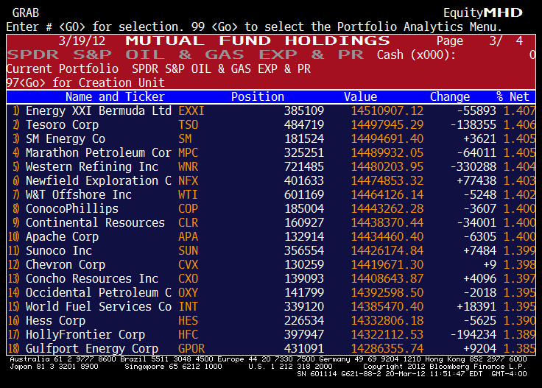
Task: Click 97<Go> for Creation Unit
Action: tap(85, 83)
